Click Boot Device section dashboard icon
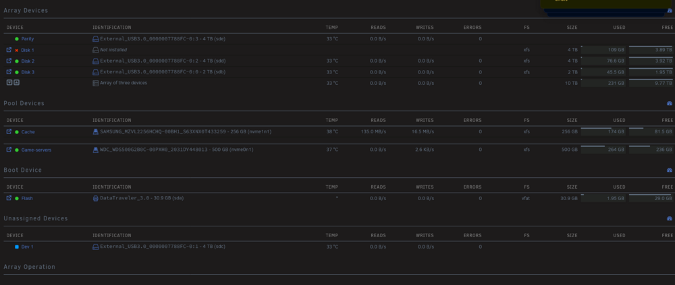 pos(670,170)
